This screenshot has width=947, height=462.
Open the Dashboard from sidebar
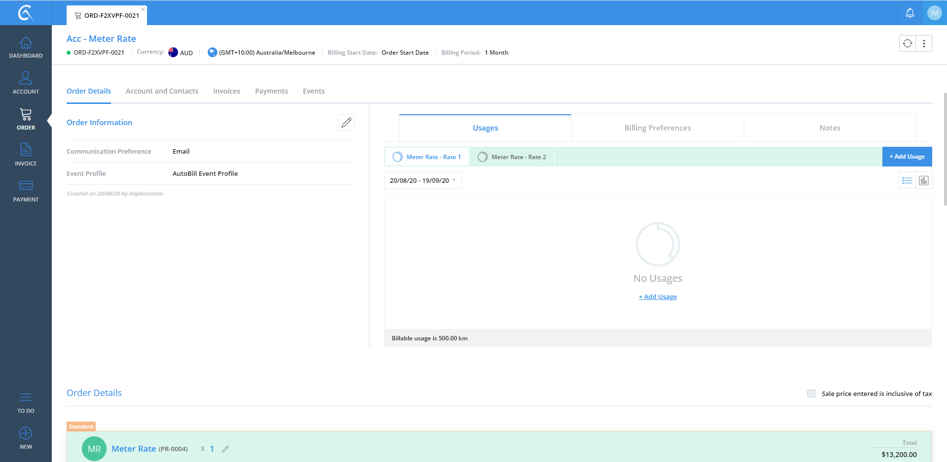(x=26, y=47)
